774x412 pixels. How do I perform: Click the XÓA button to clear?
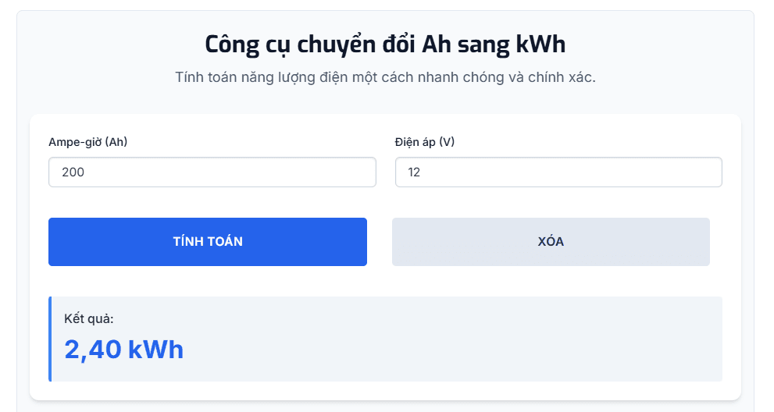tap(551, 242)
